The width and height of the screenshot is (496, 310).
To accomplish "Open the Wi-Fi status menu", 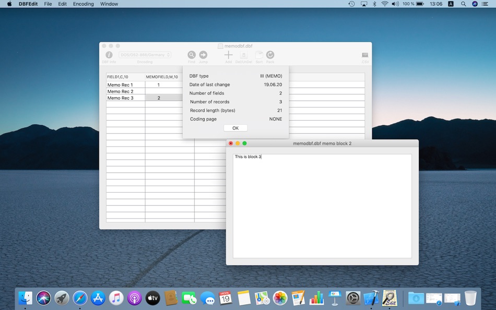I will point(384,4).
